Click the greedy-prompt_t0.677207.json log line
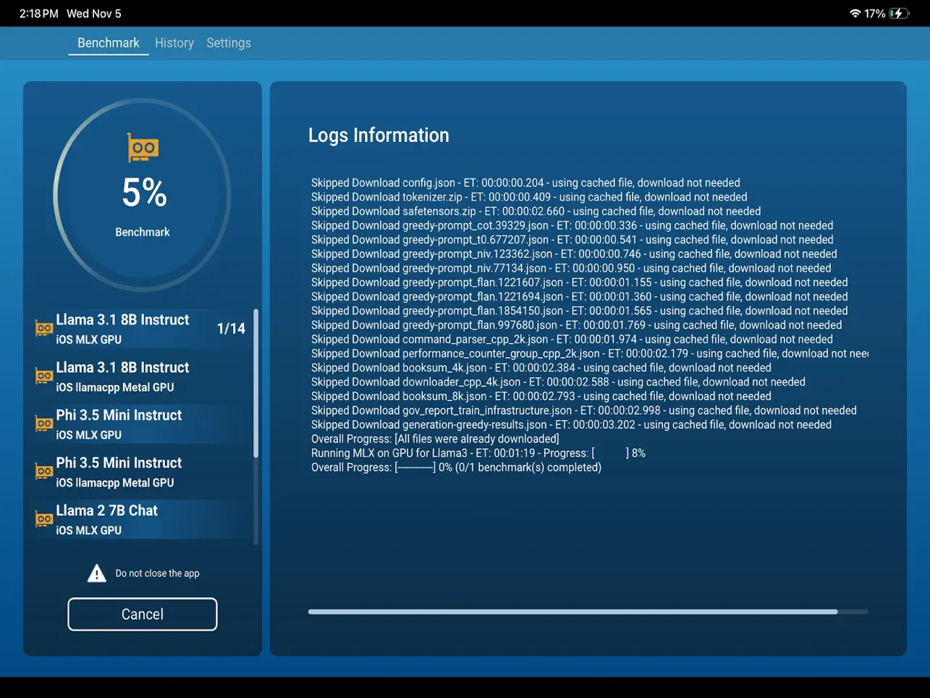The image size is (930, 698). 572,240
